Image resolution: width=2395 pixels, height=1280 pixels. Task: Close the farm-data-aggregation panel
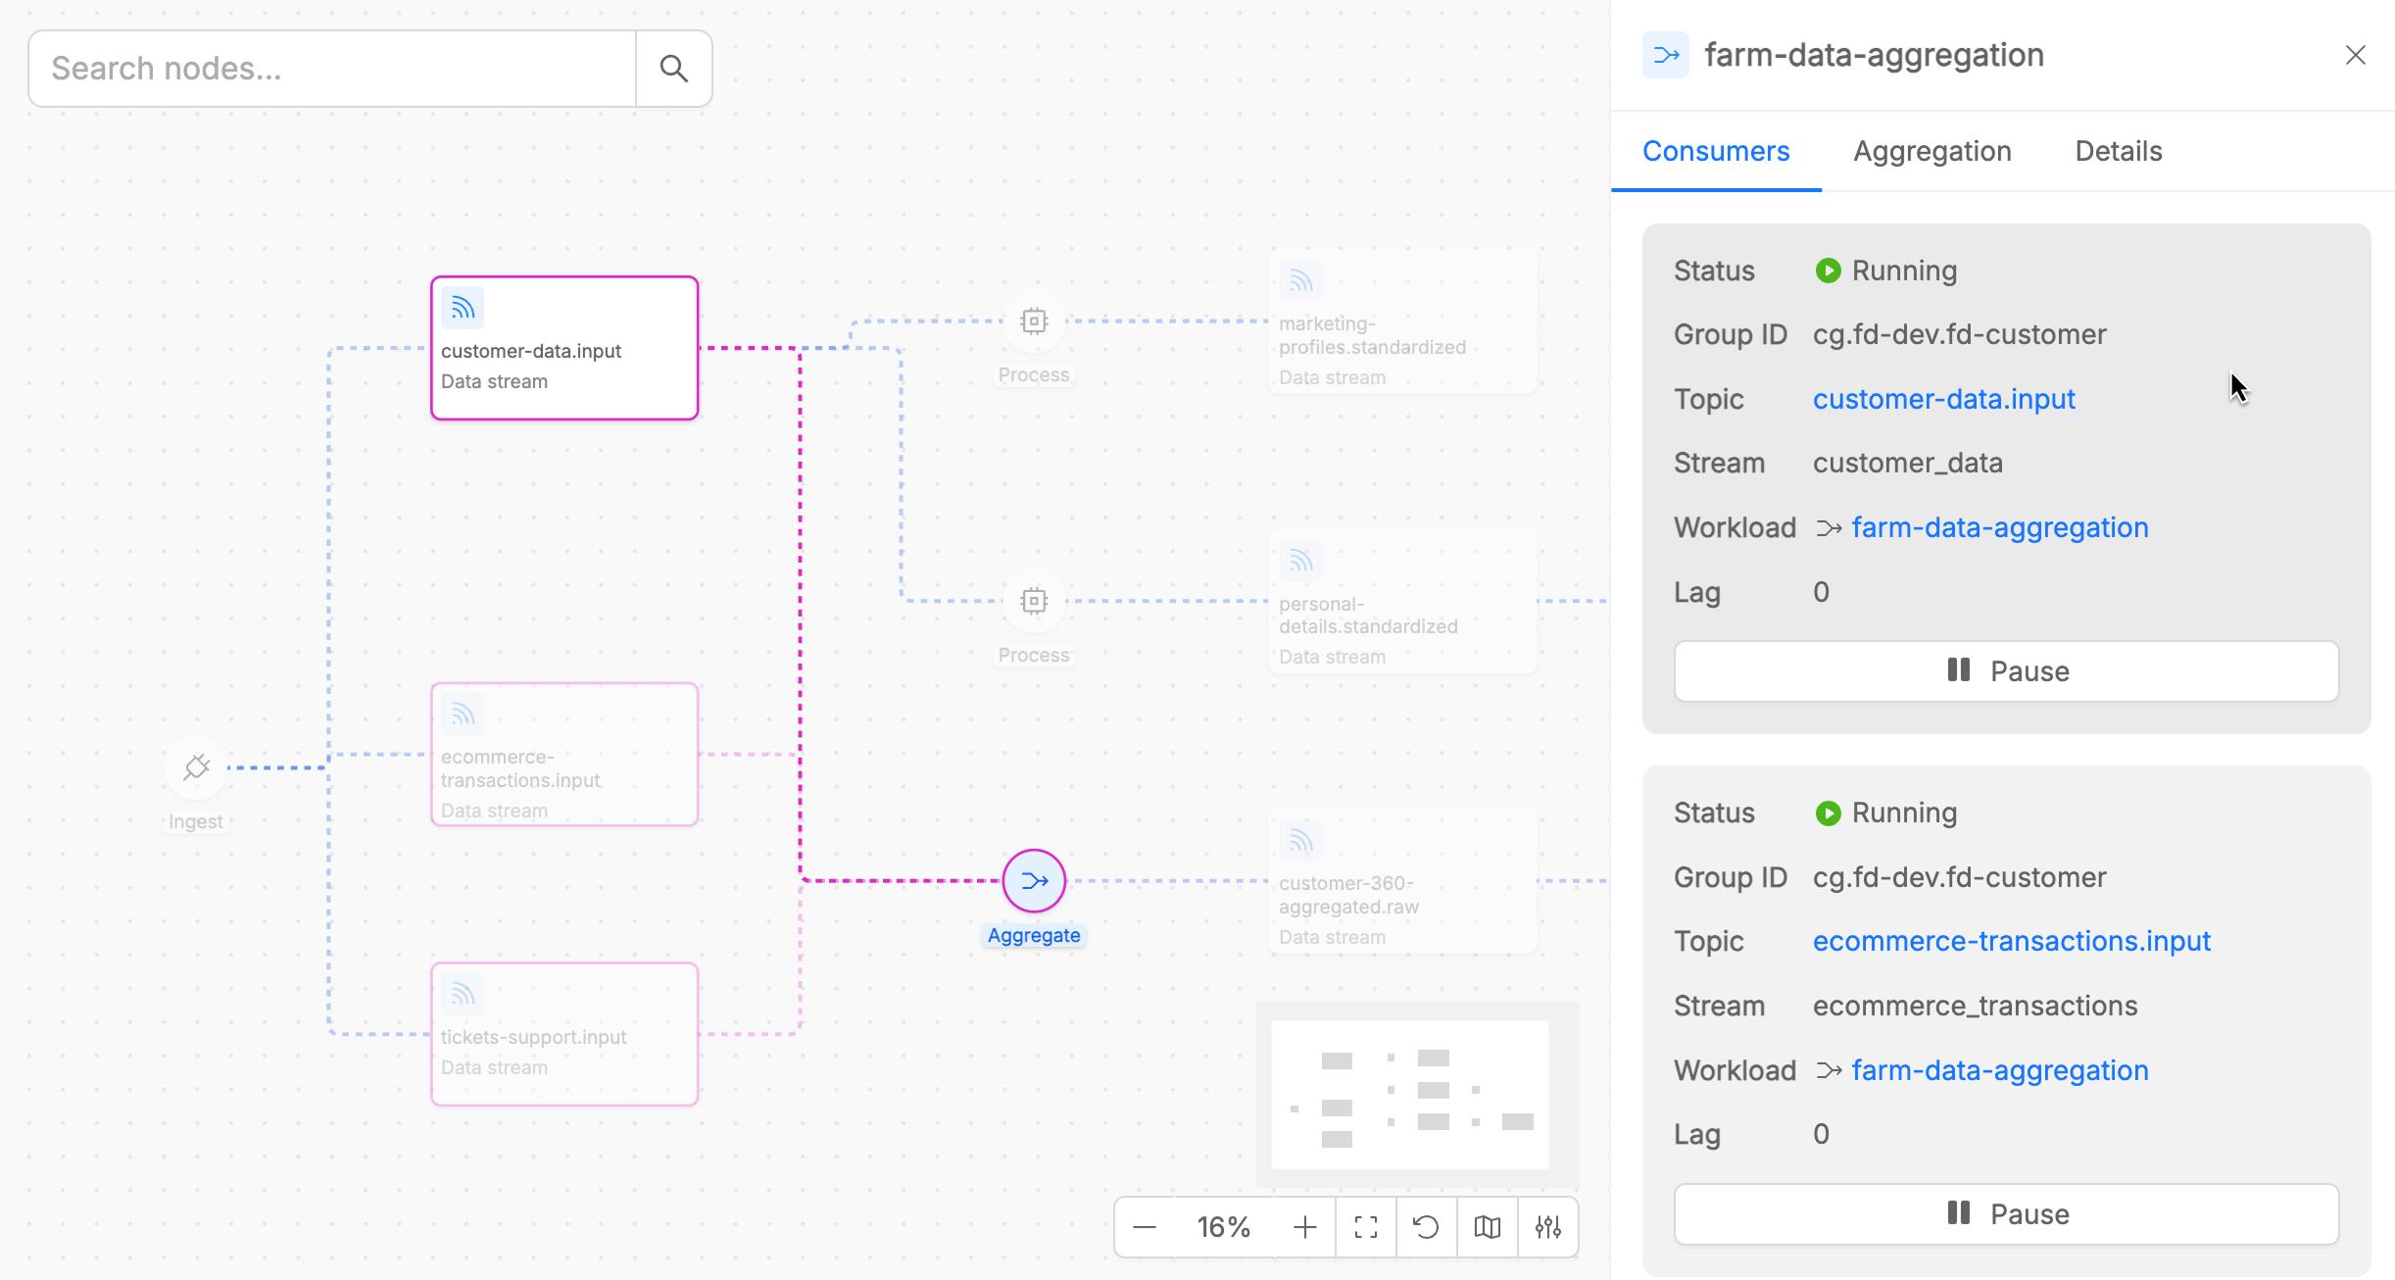(2355, 55)
